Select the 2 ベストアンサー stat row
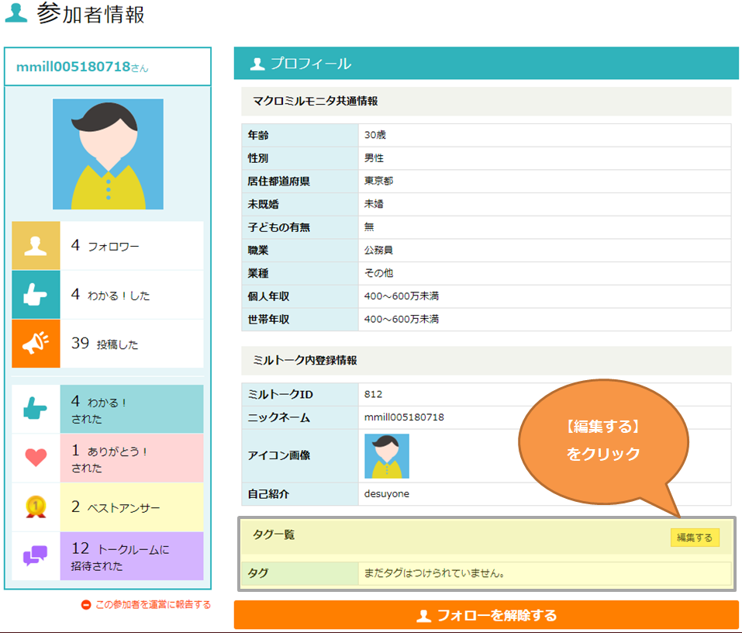This screenshot has width=742, height=633. click(131, 507)
